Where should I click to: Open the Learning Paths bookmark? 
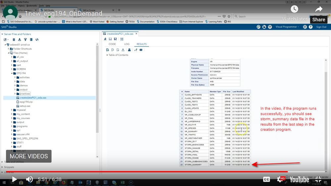[x=213, y=22]
